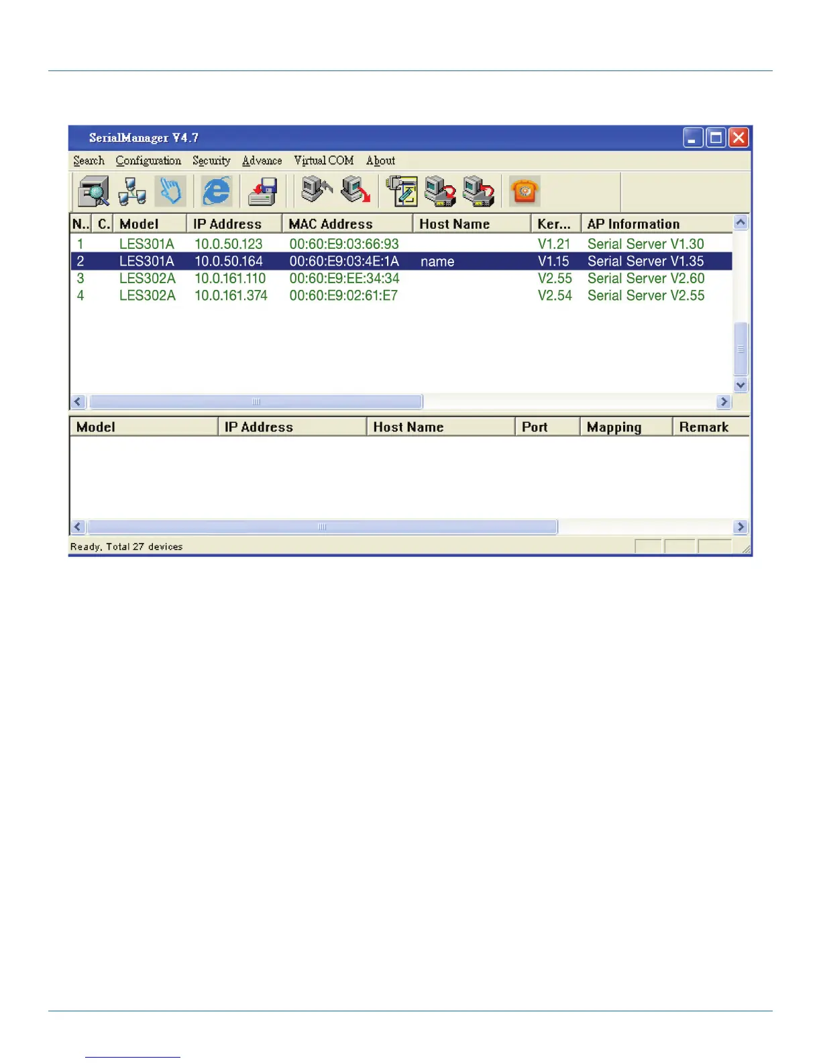Click 'Serial Server V1.30' cell

pos(646,244)
